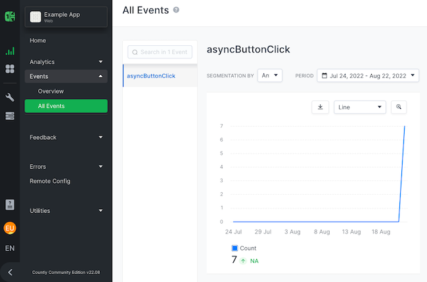Click the help center icon in sidebar
The width and height of the screenshot is (427, 282).
click(10, 205)
